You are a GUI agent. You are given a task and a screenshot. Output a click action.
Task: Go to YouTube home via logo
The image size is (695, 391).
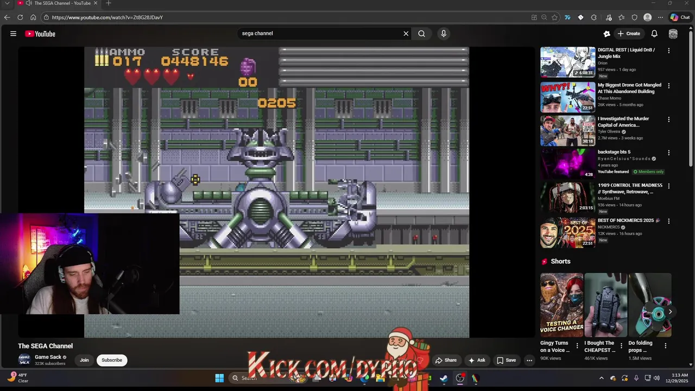40,34
